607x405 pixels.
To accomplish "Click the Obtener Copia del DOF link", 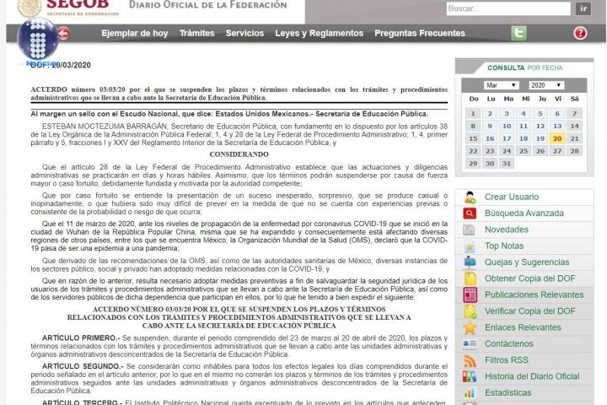I will 529,278.
